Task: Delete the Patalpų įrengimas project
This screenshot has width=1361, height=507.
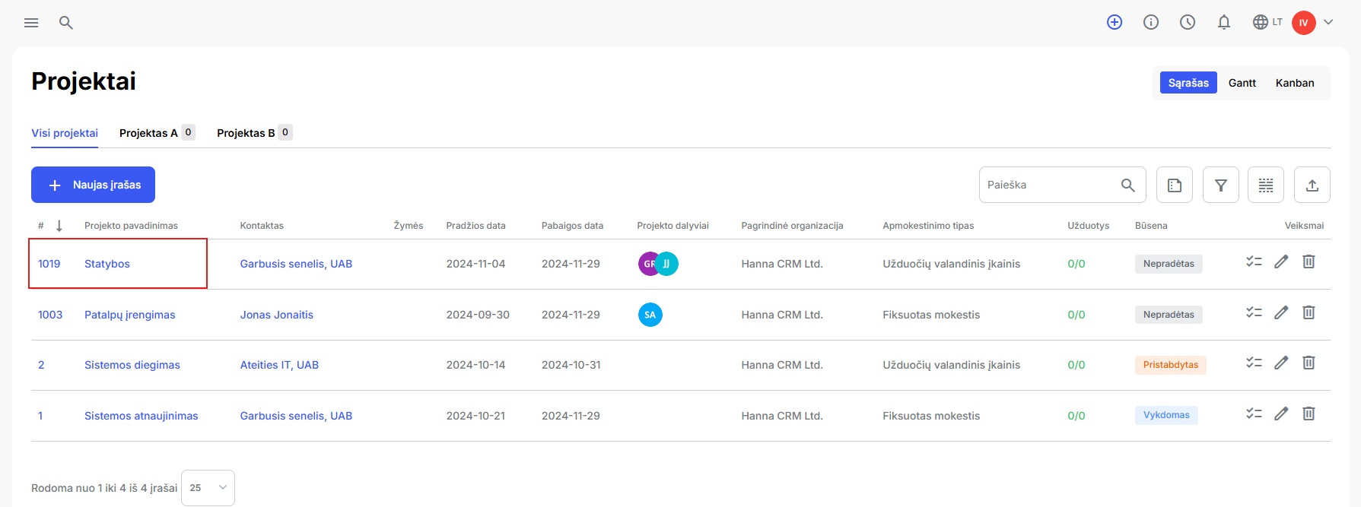Action: point(1309,312)
